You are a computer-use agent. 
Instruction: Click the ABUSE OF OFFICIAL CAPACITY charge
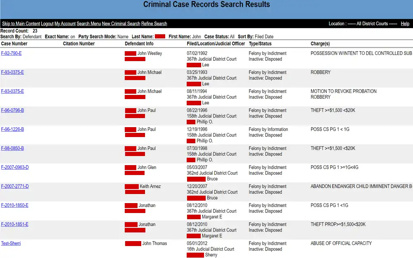[x=341, y=243]
